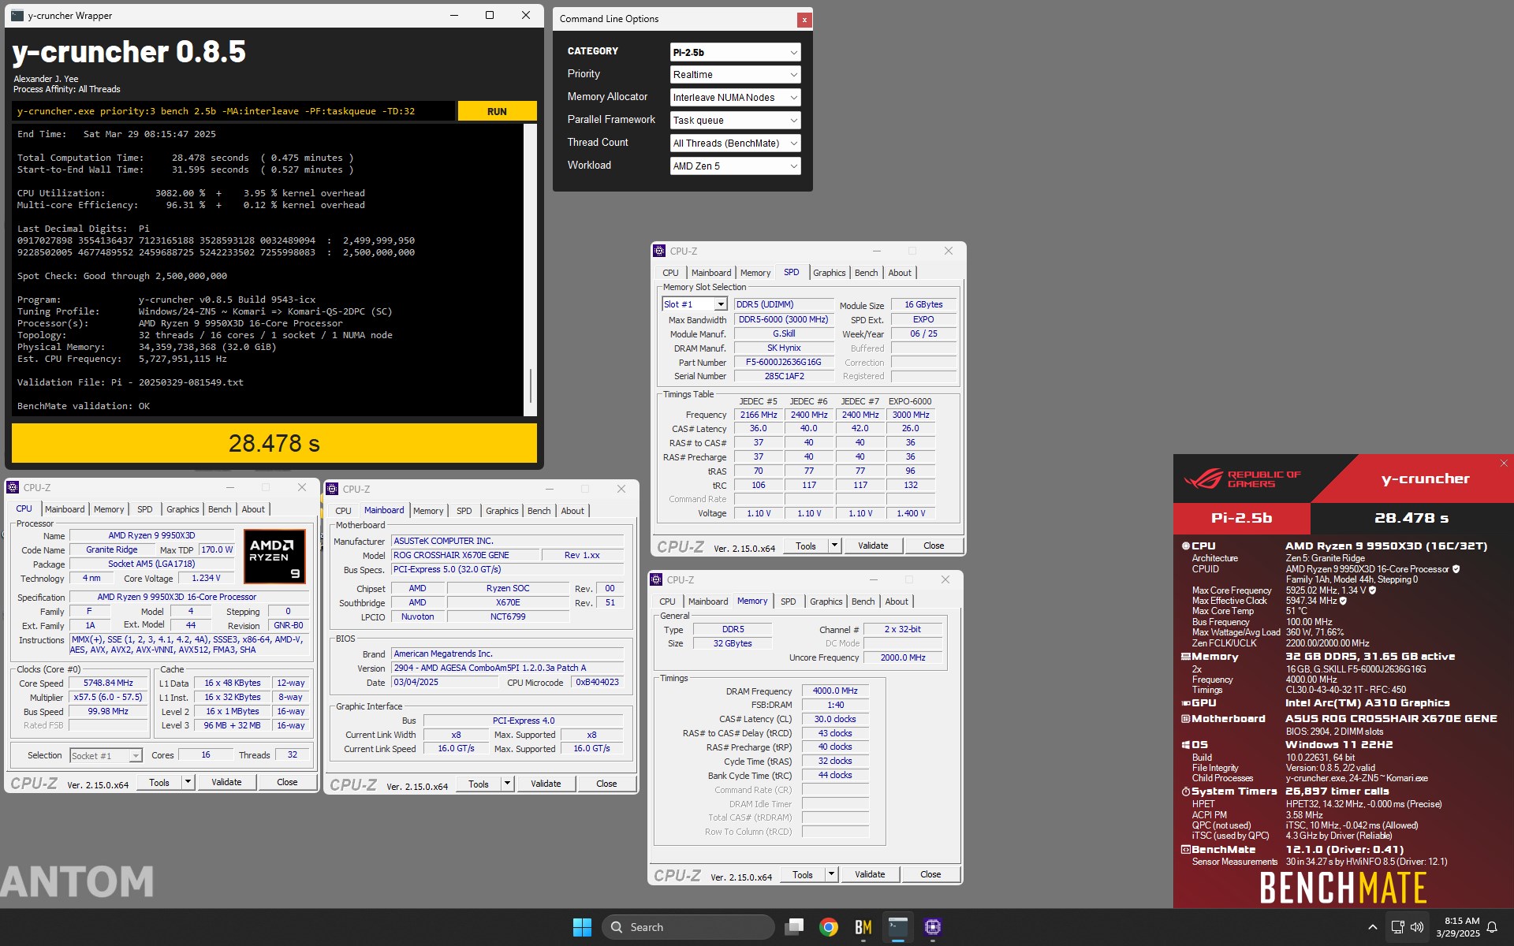1514x946 pixels.
Task: Click the taskbar Search box
Action: tap(688, 927)
